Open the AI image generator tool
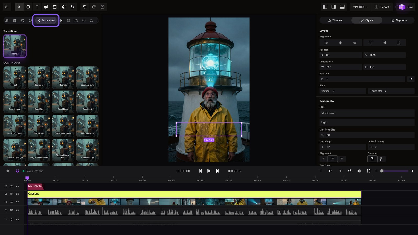Screen dimensions: 418x235 [x=64, y=7]
